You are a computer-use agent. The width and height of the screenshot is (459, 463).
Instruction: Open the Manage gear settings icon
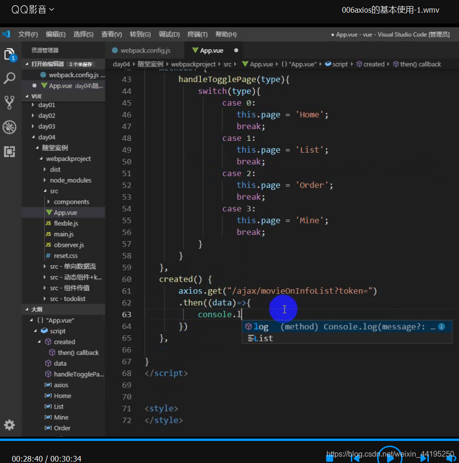pyautogui.click(x=9, y=425)
